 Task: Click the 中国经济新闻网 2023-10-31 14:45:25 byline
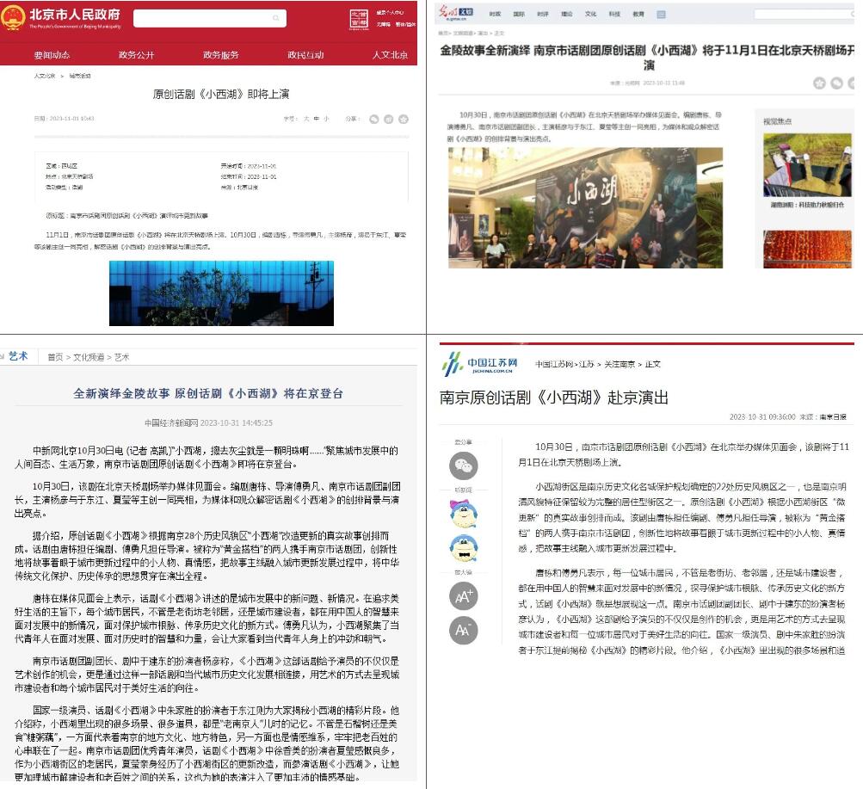click(208, 423)
